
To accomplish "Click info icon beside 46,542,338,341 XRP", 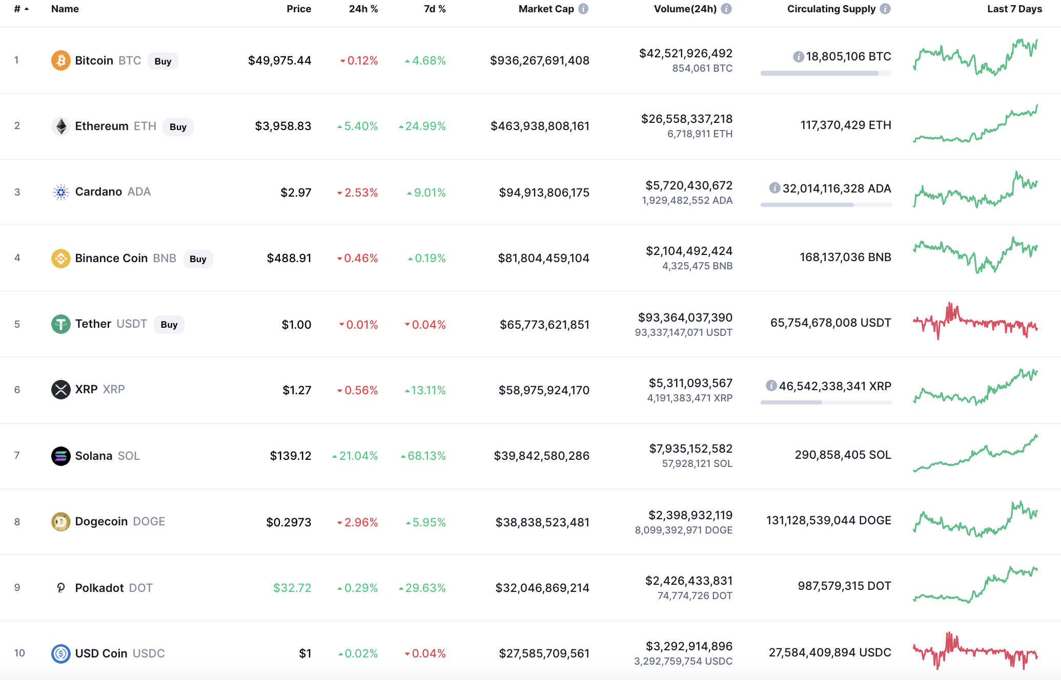I will point(771,386).
